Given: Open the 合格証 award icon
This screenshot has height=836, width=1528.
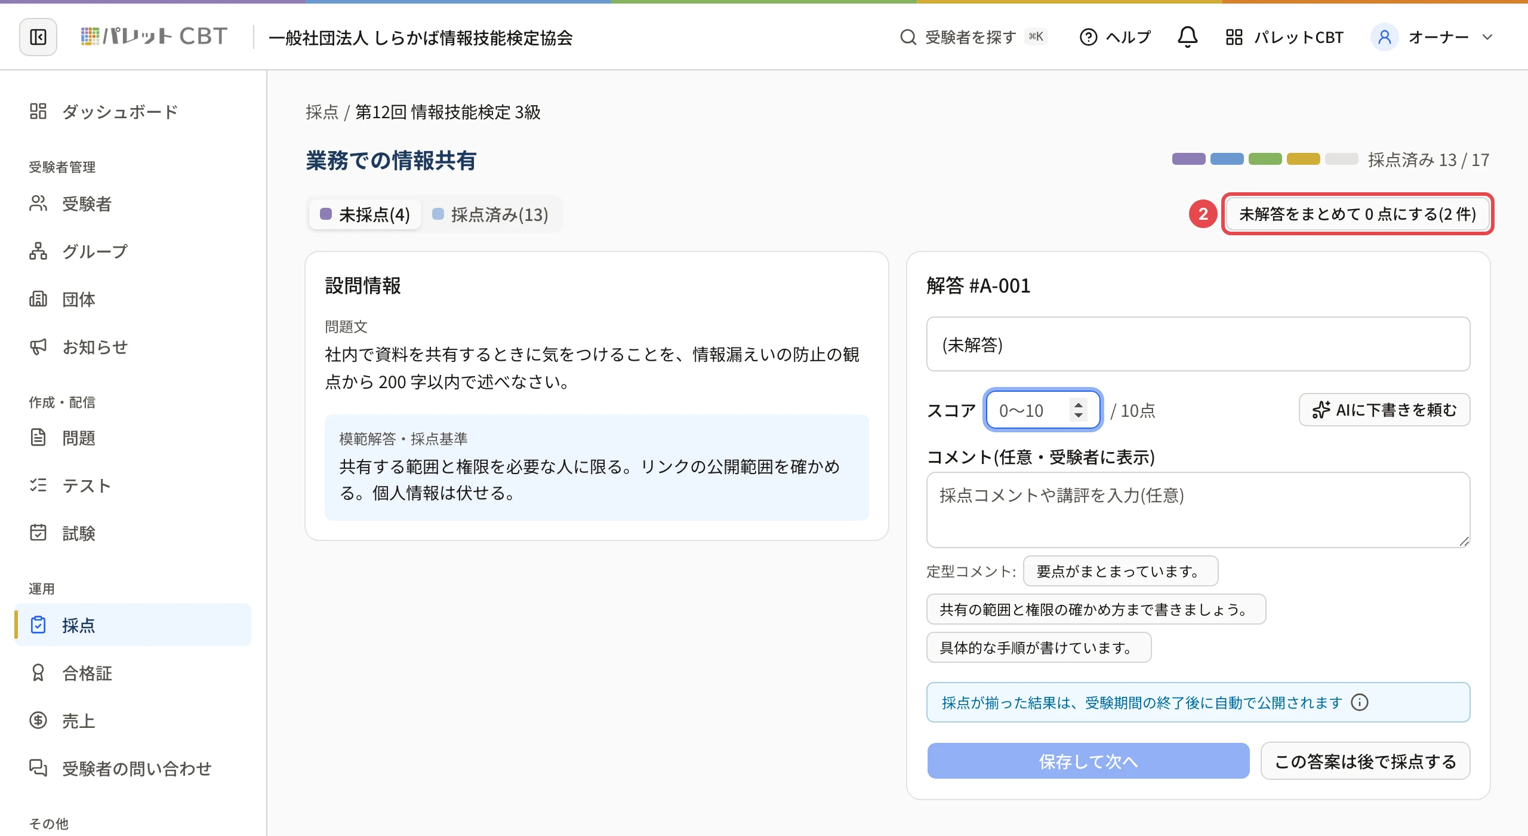Looking at the screenshot, I should coord(38,673).
